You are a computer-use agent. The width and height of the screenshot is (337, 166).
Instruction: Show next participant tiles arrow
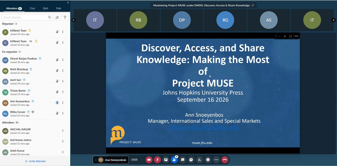[333, 20]
